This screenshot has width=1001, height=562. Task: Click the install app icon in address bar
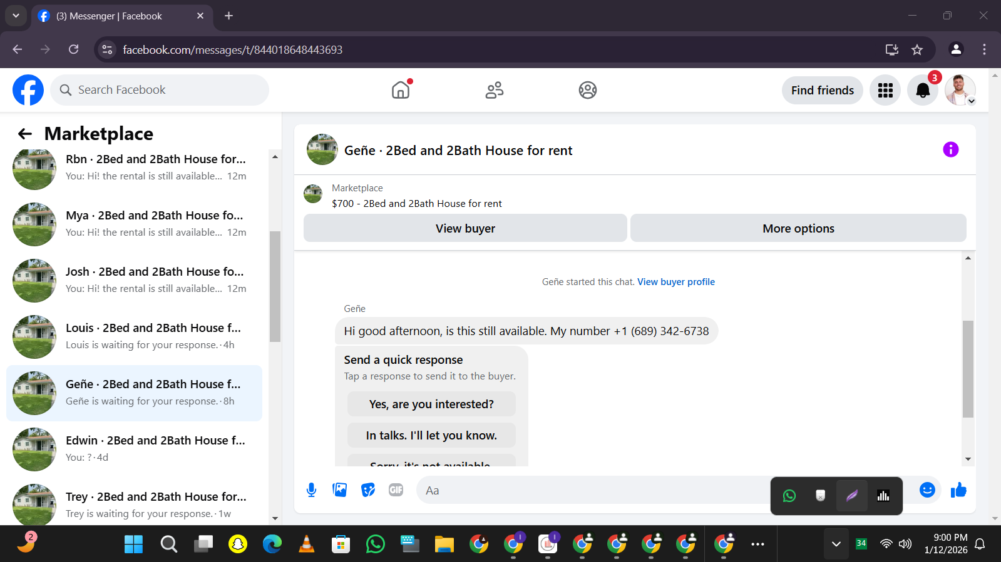point(892,49)
